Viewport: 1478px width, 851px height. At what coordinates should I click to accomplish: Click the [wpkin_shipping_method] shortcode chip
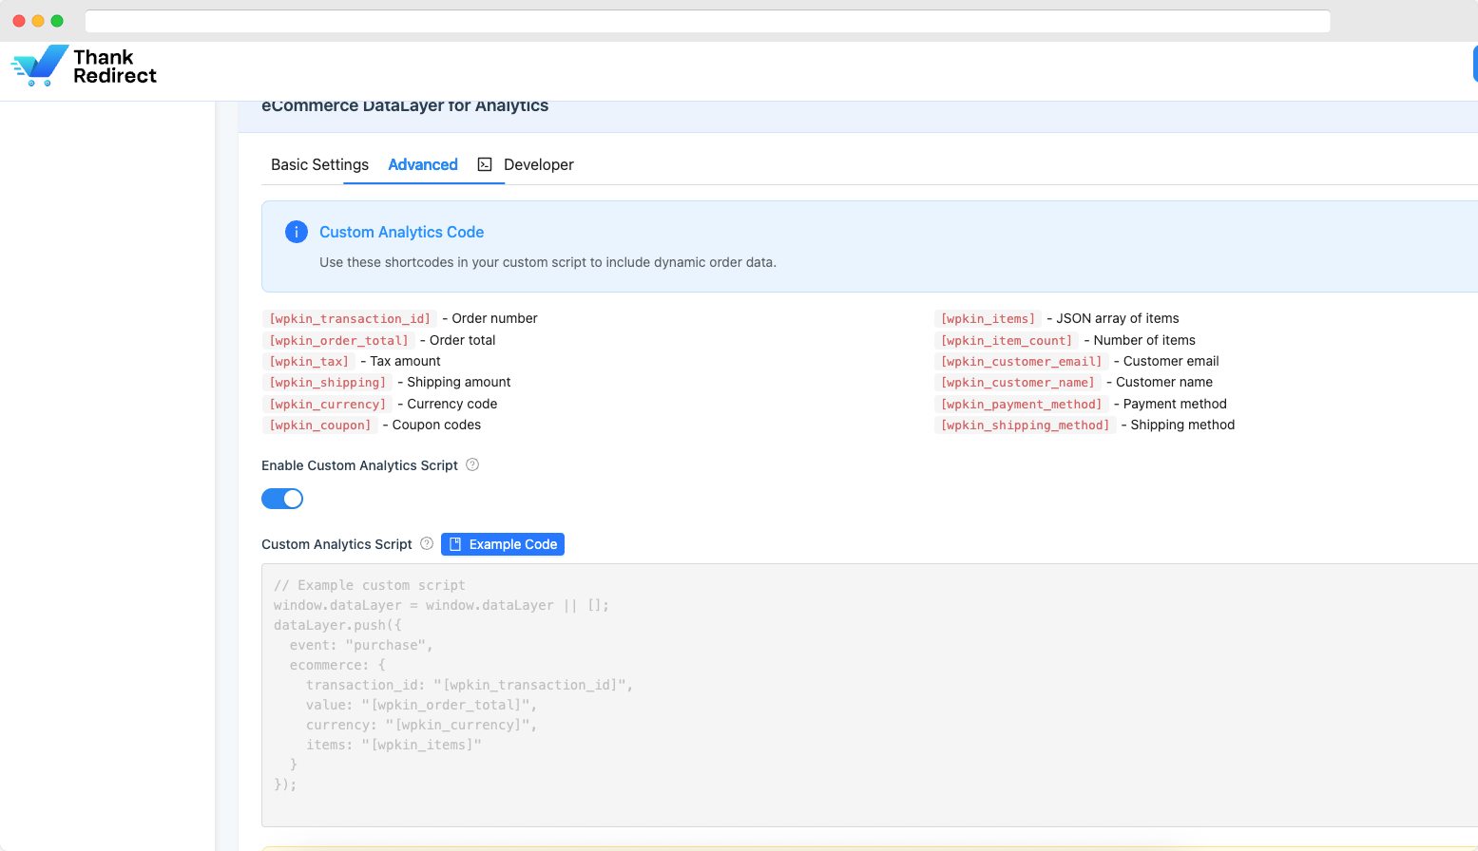1025,425
